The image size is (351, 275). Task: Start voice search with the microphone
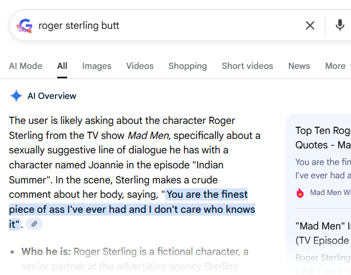(x=340, y=26)
